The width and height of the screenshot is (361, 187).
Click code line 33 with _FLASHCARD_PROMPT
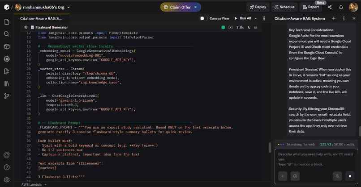(x=135, y=127)
